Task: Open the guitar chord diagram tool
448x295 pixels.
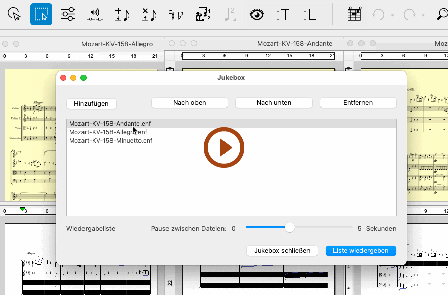Action: (354, 15)
